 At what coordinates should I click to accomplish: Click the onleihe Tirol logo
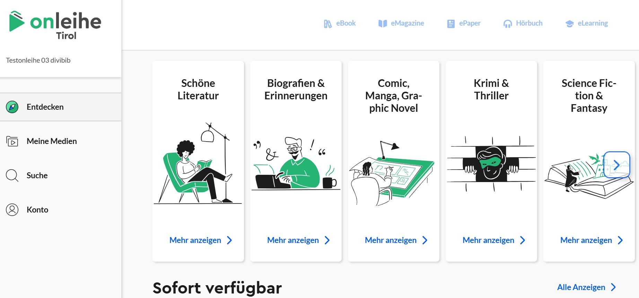[55, 25]
